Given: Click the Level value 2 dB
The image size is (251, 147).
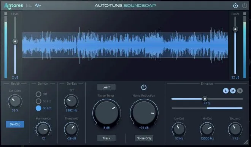Looking at the screenshot, I should pyautogui.click(x=15, y=77).
